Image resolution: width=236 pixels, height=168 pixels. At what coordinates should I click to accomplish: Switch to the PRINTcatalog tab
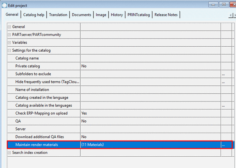pos(139,15)
